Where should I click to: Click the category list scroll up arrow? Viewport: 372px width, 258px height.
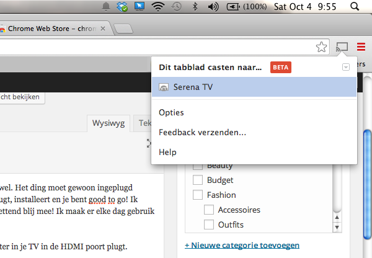click(x=337, y=218)
